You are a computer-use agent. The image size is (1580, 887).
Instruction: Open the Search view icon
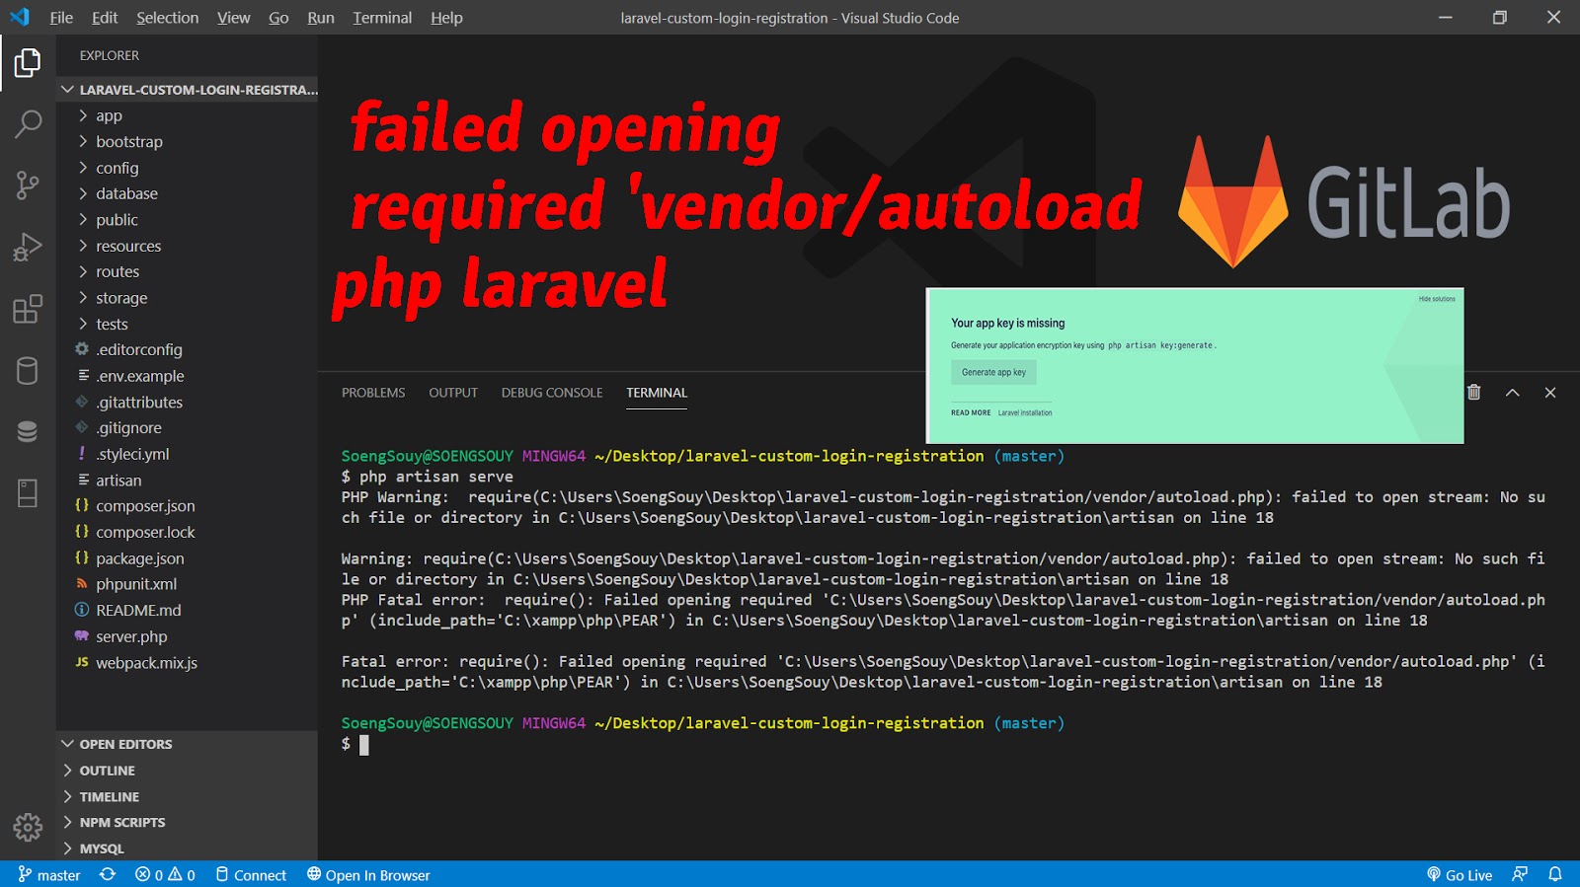tap(28, 123)
